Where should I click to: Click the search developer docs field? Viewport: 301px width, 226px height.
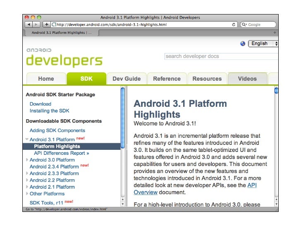(221, 56)
